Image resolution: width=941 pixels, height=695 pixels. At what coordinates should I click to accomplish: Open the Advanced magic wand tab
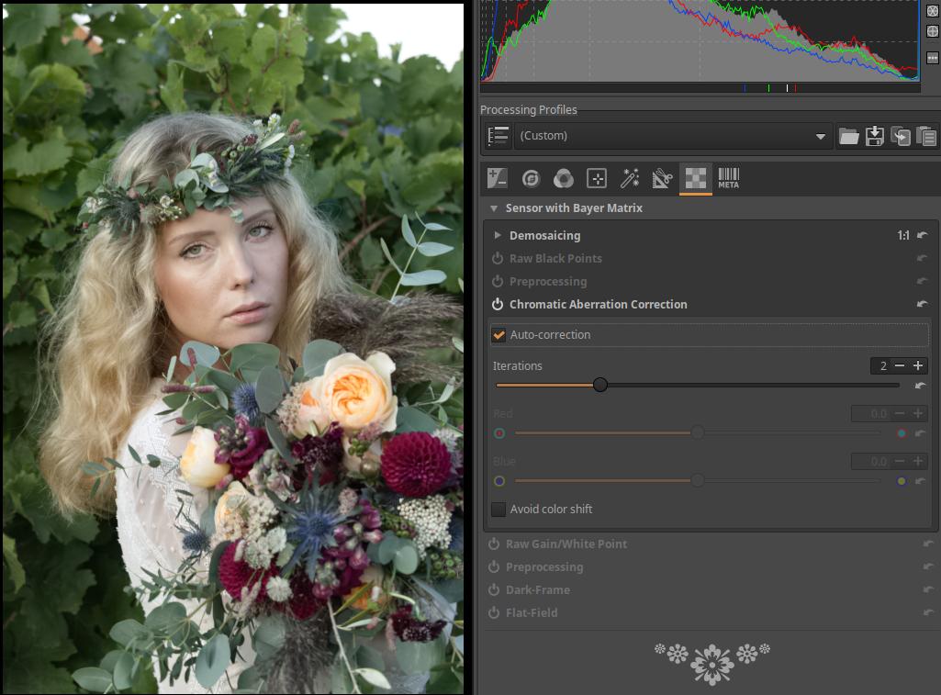click(x=630, y=178)
